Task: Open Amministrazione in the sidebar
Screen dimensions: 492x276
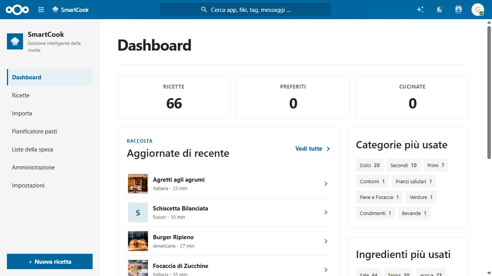Action: 50,167
